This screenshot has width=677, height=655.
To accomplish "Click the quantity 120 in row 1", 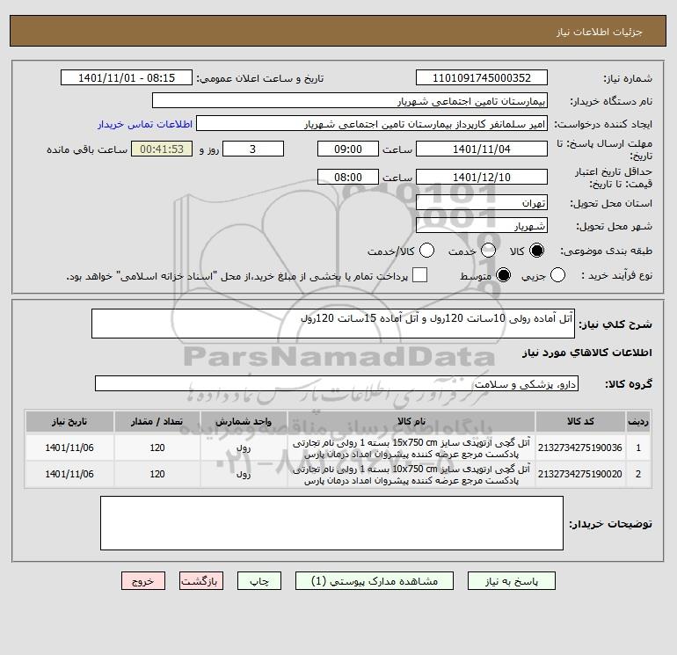I will (x=157, y=448).
